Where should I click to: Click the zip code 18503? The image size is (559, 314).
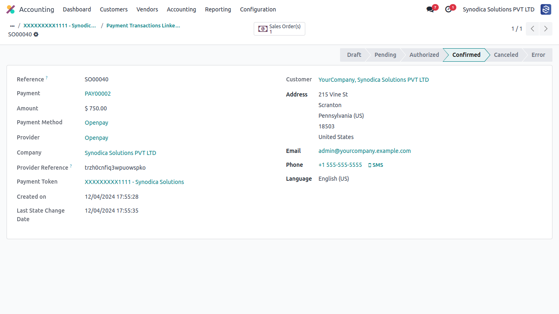(x=327, y=126)
